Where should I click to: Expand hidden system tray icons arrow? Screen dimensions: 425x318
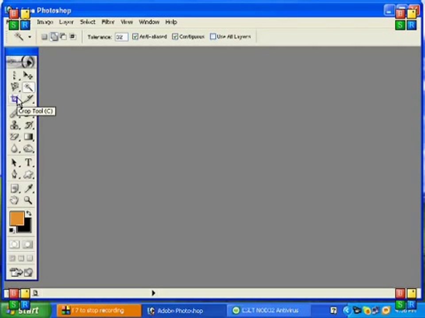(346, 310)
